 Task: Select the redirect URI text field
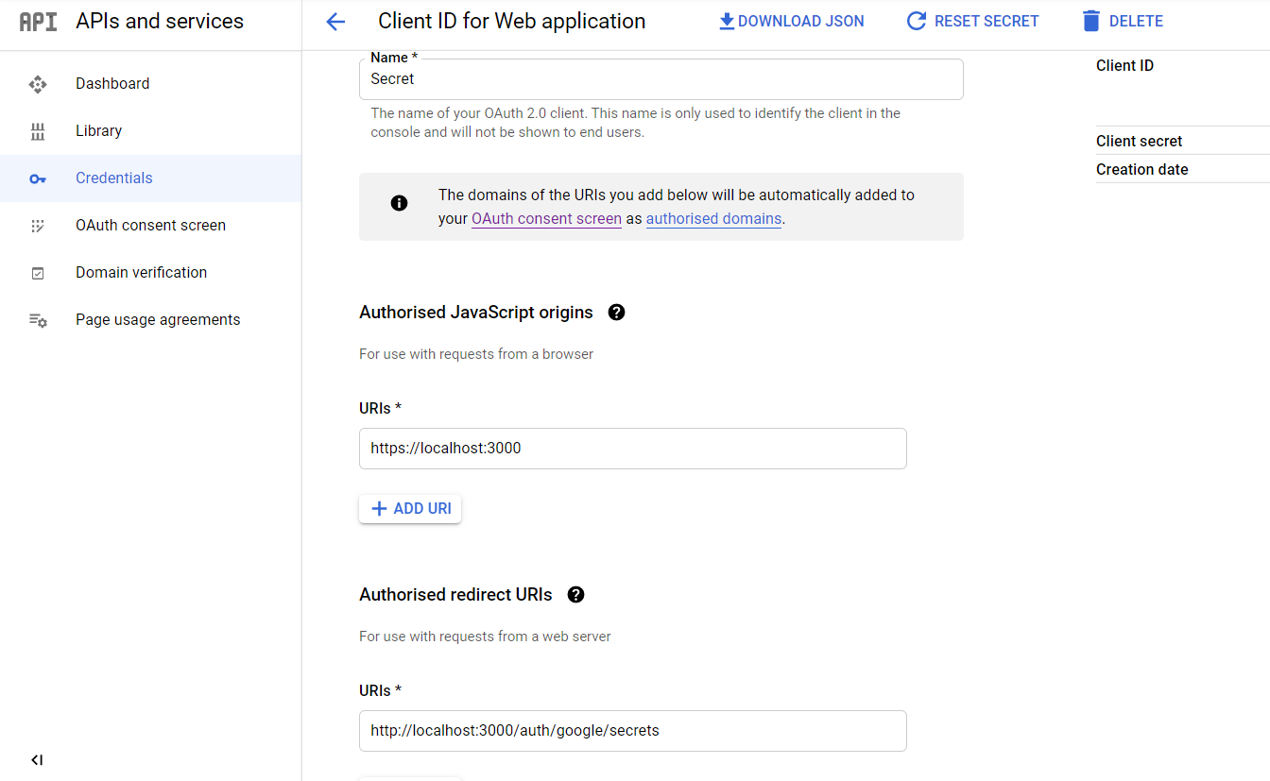[x=631, y=730]
